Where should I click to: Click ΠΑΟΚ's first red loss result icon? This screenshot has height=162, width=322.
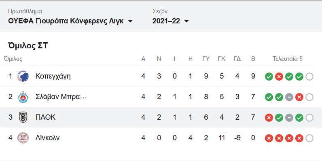click(x=269, y=118)
